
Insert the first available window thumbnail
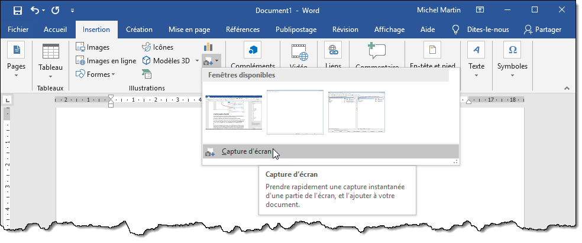point(233,112)
